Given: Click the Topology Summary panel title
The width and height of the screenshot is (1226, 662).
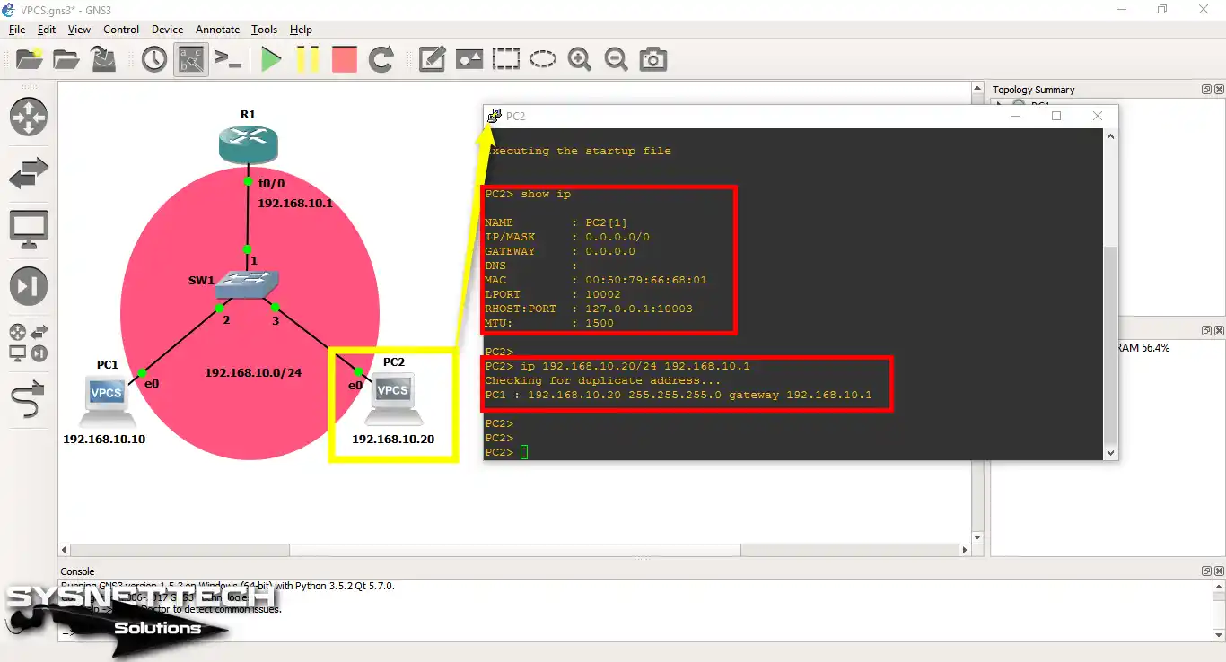Looking at the screenshot, I should (x=1033, y=90).
